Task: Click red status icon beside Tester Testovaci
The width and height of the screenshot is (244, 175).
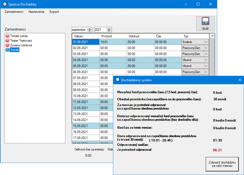Action: [7, 41]
